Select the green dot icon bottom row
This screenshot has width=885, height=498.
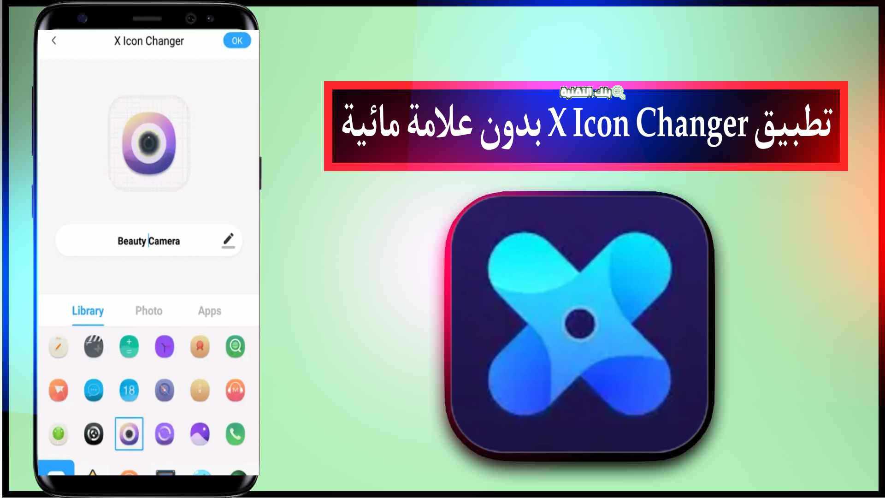[x=59, y=433]
